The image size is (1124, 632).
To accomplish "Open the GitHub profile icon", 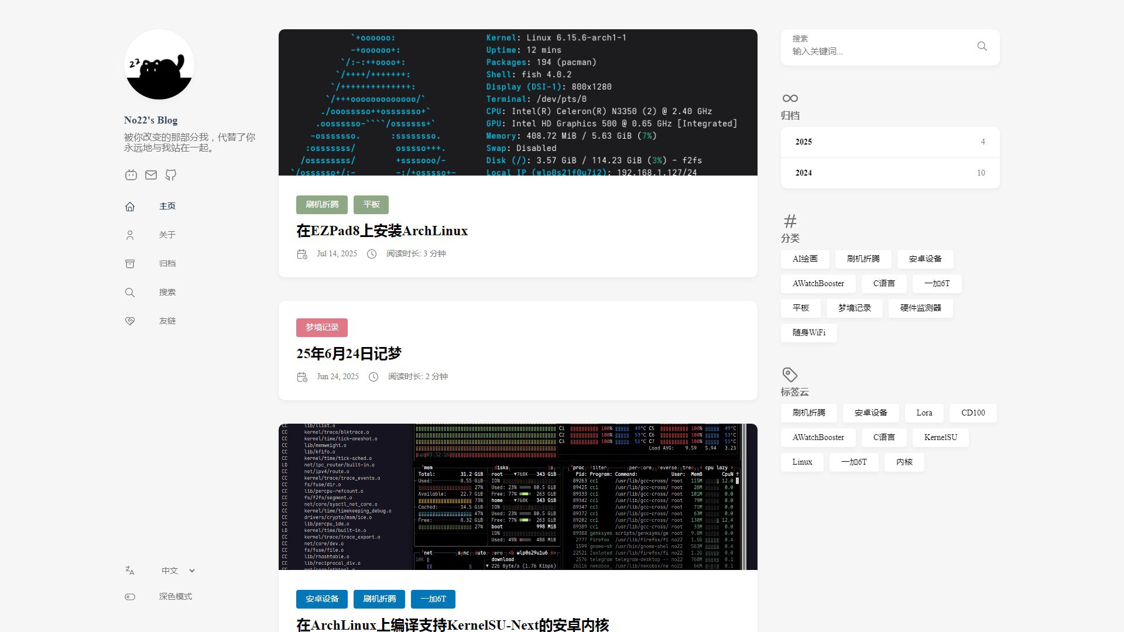I will (x=171, y=175).
